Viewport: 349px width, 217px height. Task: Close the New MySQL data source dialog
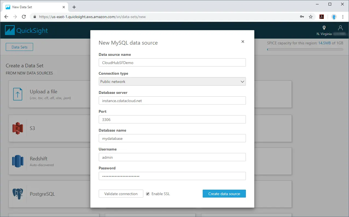[x=243, y=41]
